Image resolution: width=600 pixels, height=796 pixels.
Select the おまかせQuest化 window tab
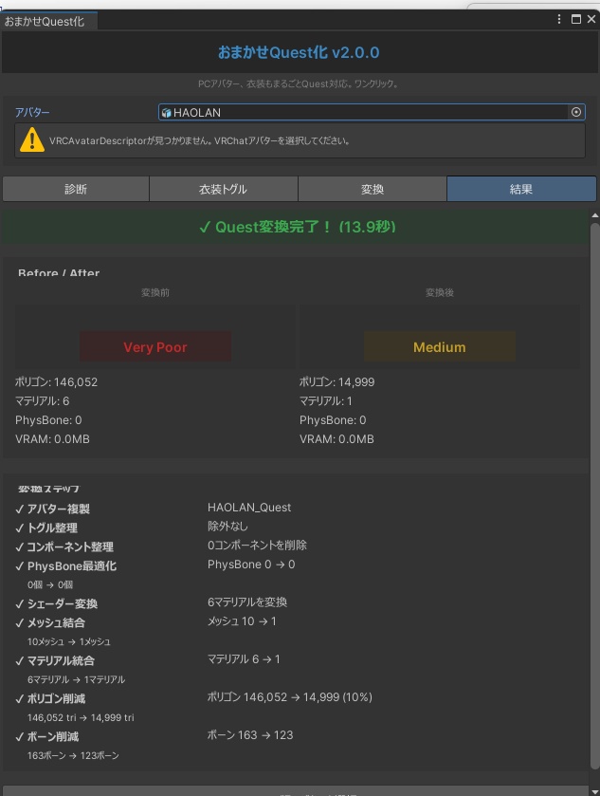tap(48, 21)
